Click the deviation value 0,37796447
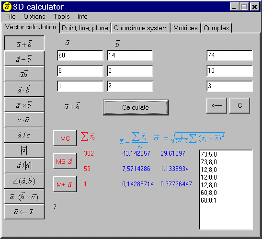Viewport: 262px width, 239px height. pyautogui.click(x=176, y=184)
